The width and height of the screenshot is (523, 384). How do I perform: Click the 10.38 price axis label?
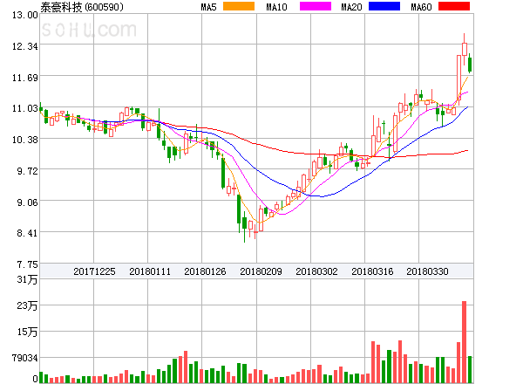(25, 140)
